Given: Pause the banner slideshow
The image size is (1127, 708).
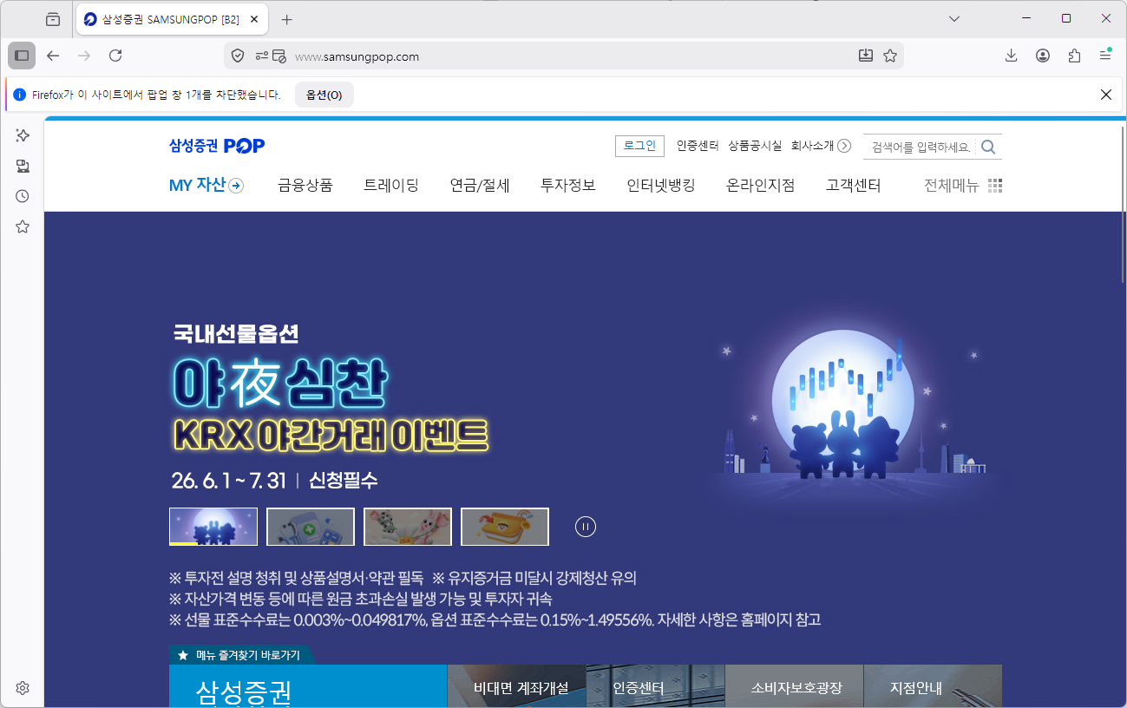Looking at the screenshot, I should pos(586,527).
